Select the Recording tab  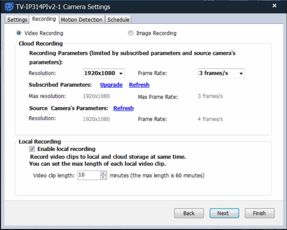(x=44, y=19)
